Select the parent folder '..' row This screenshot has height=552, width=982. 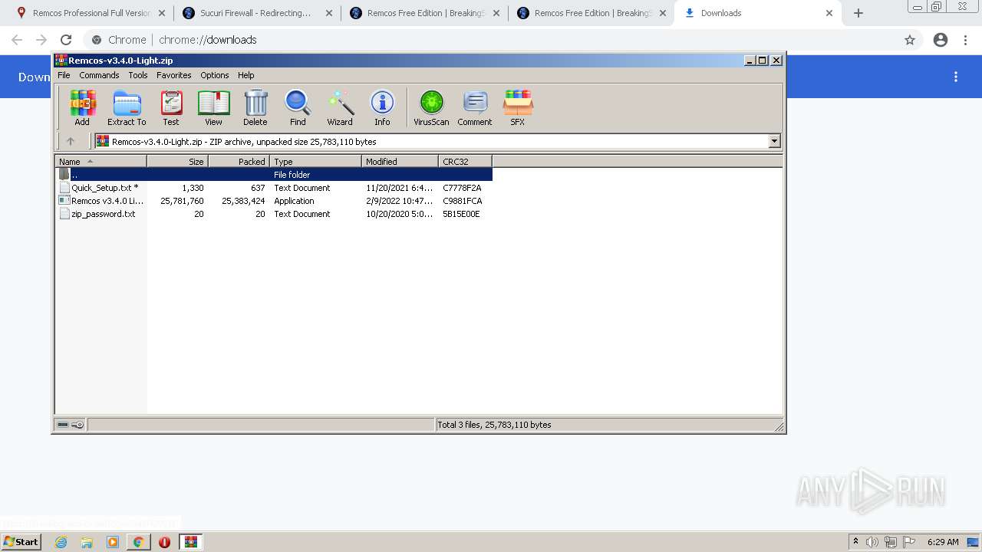pos(274,175)
